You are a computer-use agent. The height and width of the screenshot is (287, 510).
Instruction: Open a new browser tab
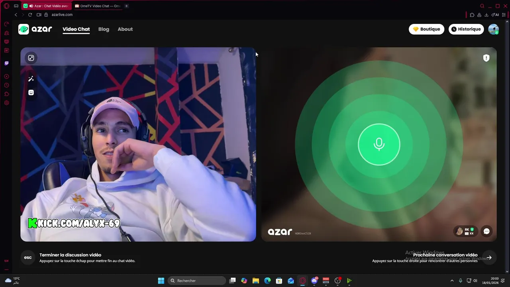tap(127, 6)
